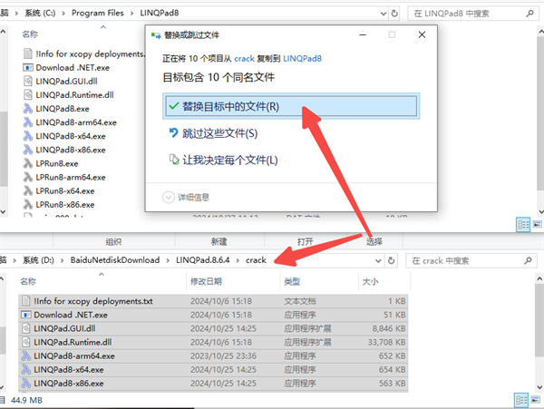This screenshot has width=544, height=409.
Task: Select LINQPad.Runtime.dll icon in LINQPad8 window
Action: click(28, 94)
